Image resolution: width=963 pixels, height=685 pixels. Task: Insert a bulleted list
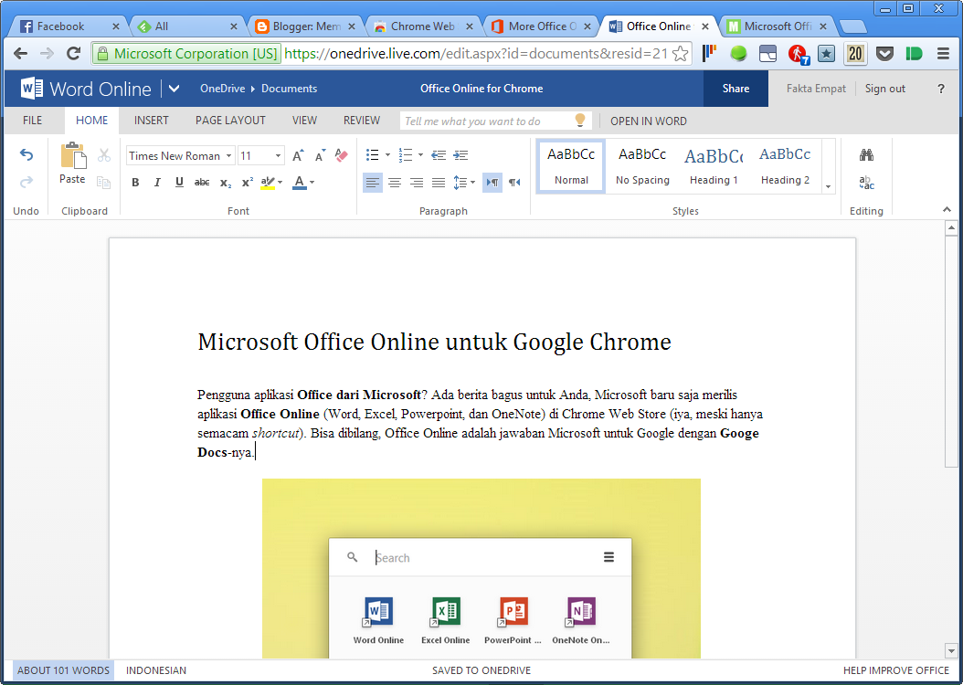[372, 155]
